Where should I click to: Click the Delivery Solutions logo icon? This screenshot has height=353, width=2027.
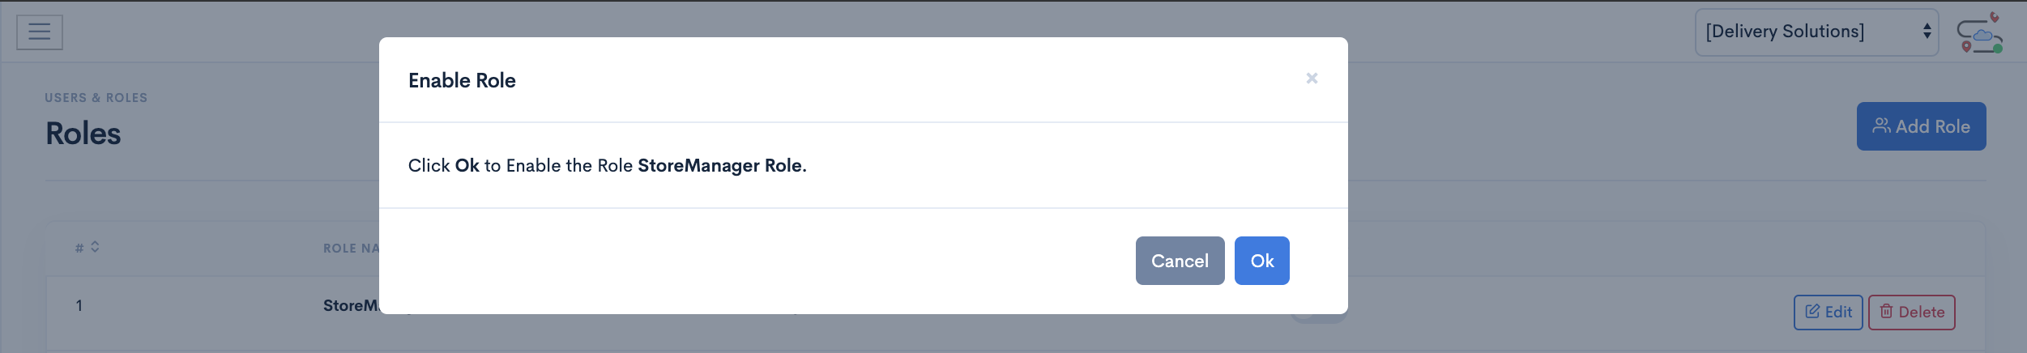click(x=1979, y=33)
